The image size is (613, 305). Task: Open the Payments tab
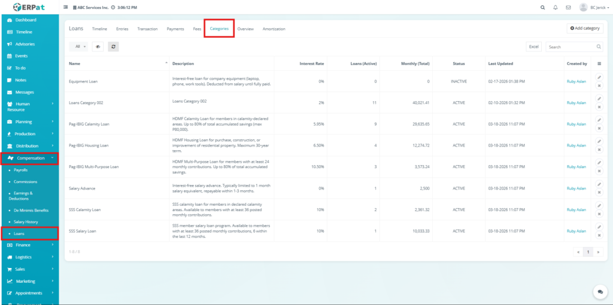coord(175,29)
